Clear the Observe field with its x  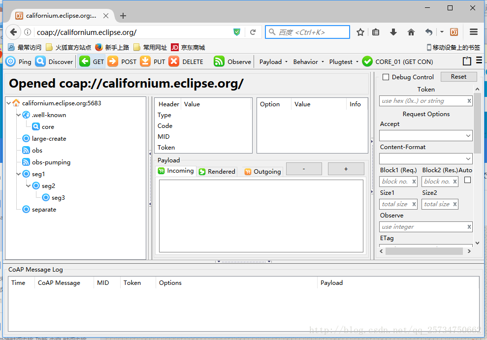(469, 227)
